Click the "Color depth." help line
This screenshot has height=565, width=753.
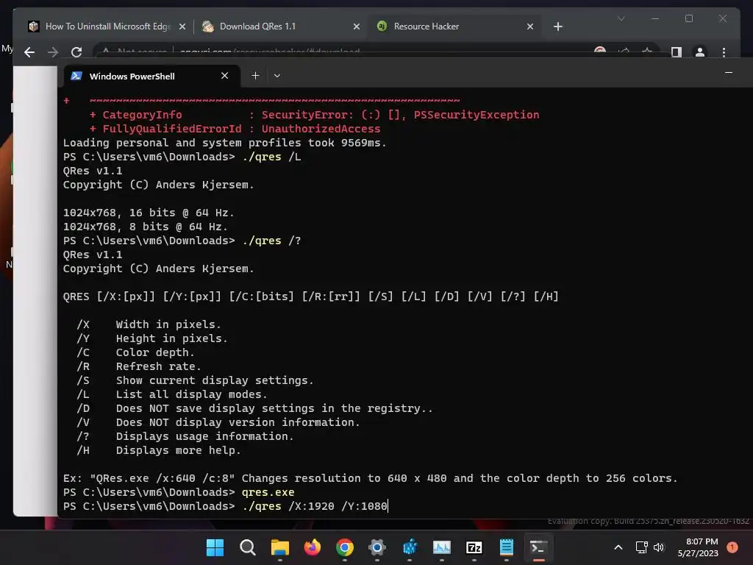coord(155,352)
